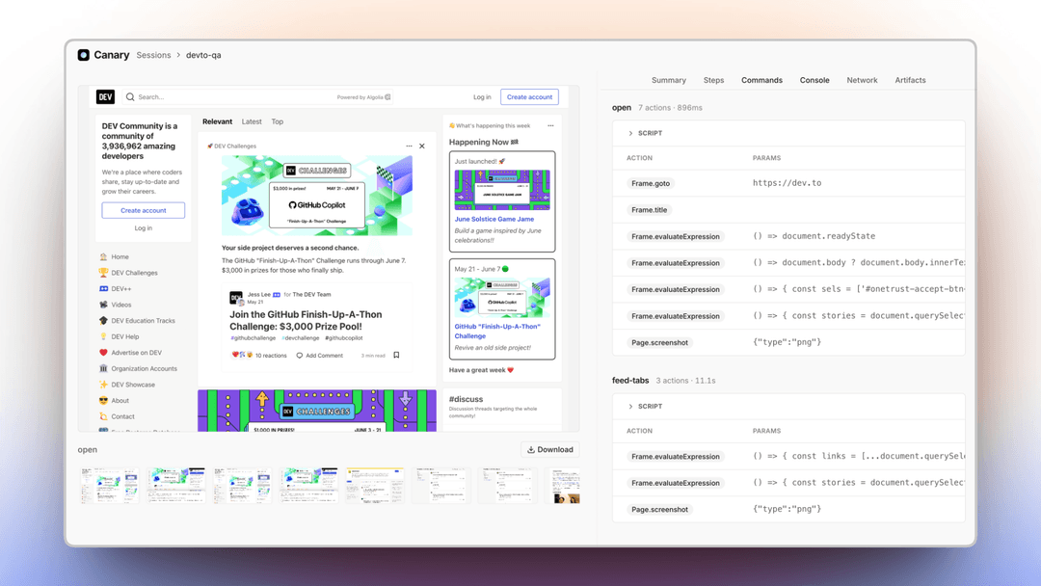Click the search magnifier icon

[130, 97]
